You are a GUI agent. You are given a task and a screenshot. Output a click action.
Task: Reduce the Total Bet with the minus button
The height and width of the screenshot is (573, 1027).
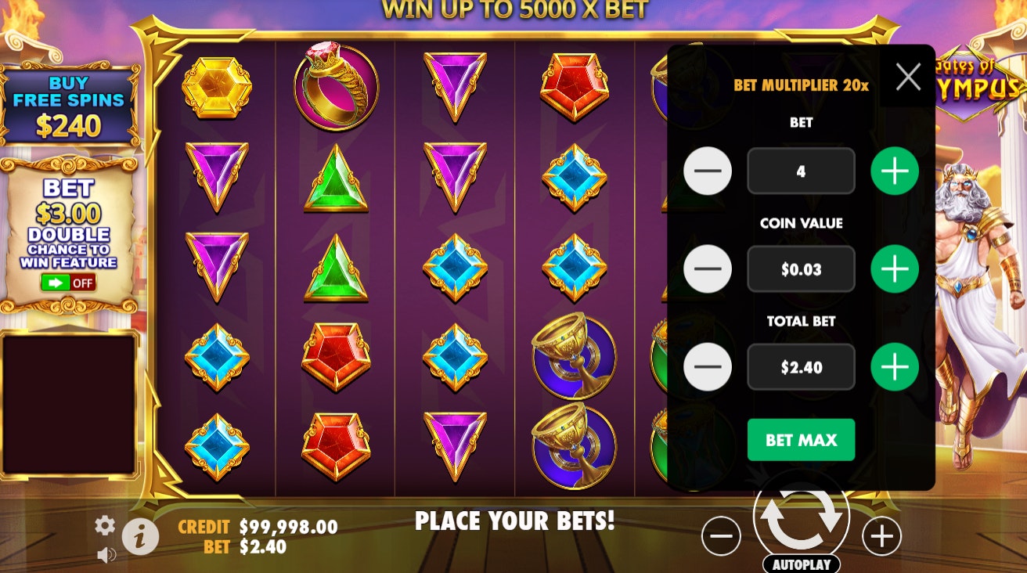(708, 366)
